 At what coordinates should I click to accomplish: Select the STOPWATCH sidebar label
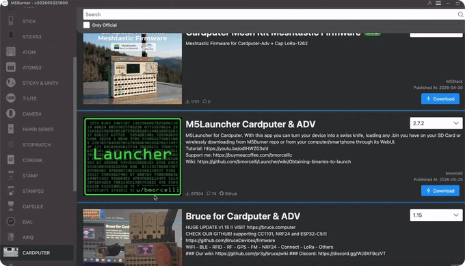(x=36, y=145)
